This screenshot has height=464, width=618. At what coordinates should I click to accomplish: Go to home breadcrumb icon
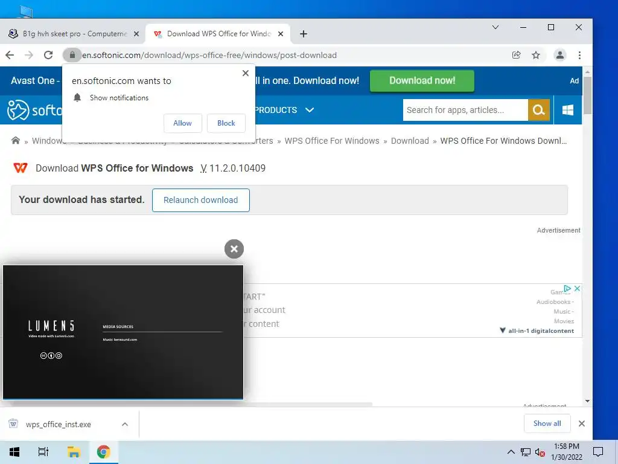click(16, 140)
